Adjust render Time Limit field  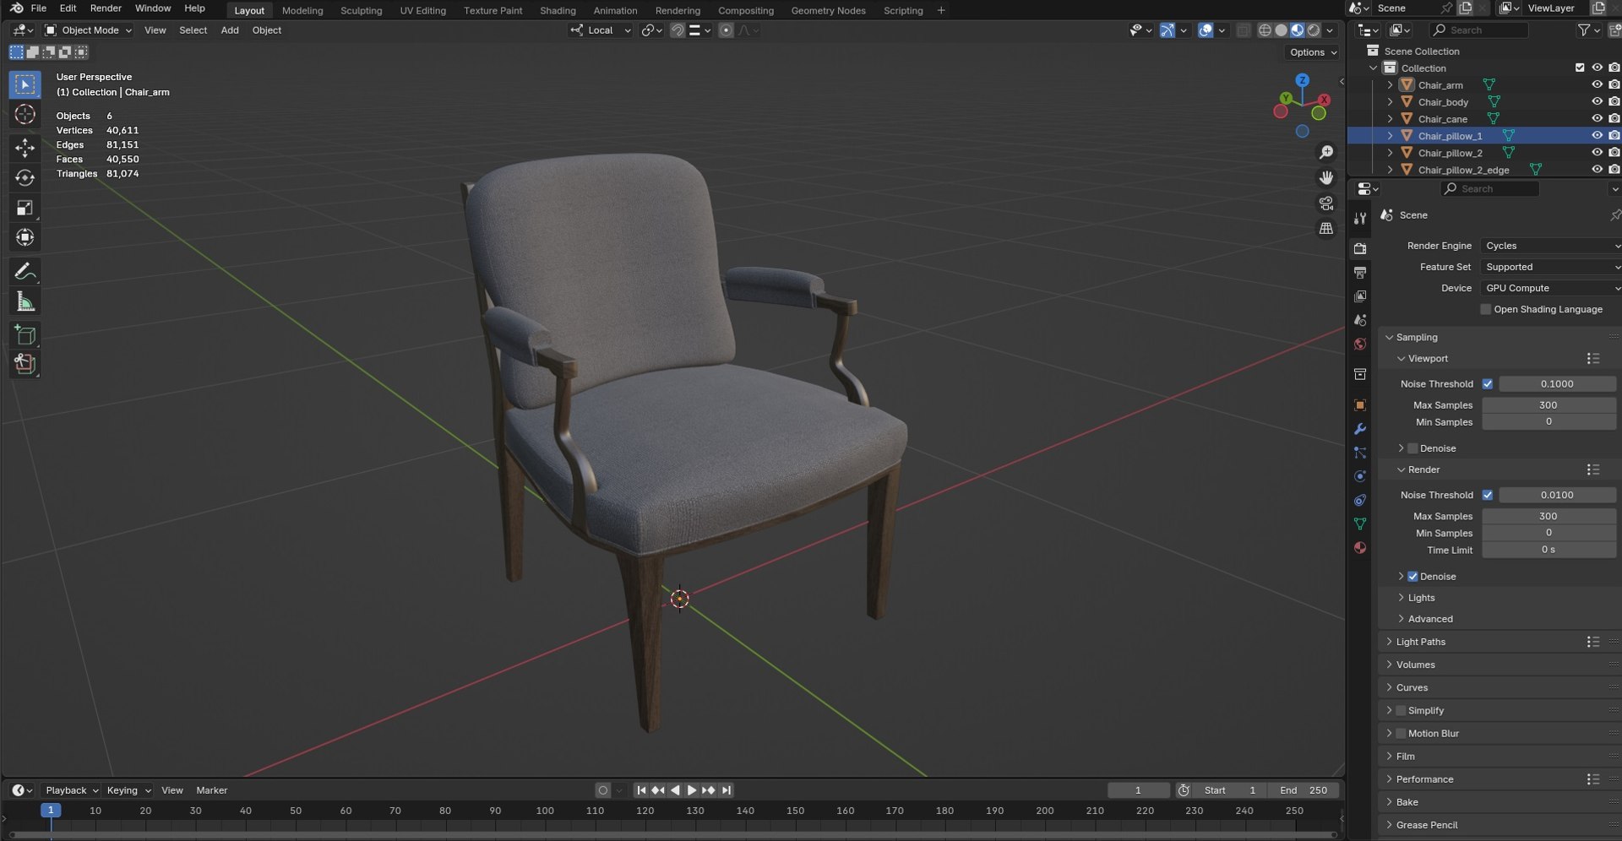[x=1548, y=550]
